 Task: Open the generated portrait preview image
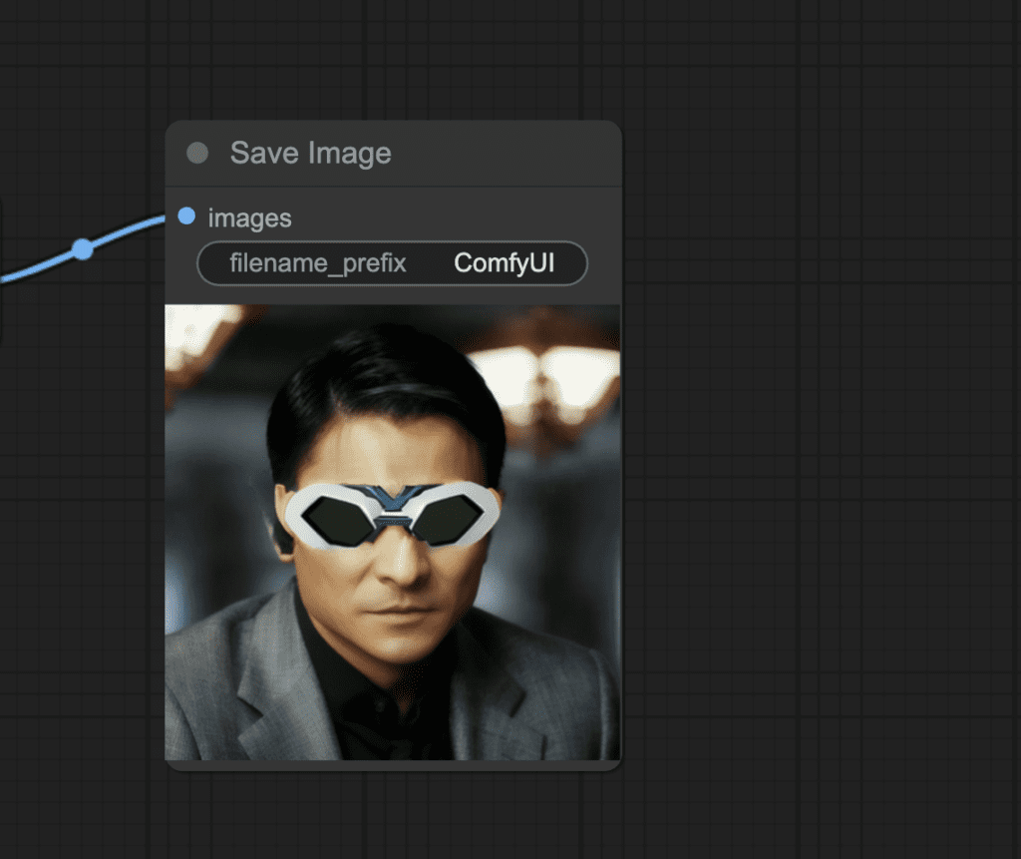point(393,533)
